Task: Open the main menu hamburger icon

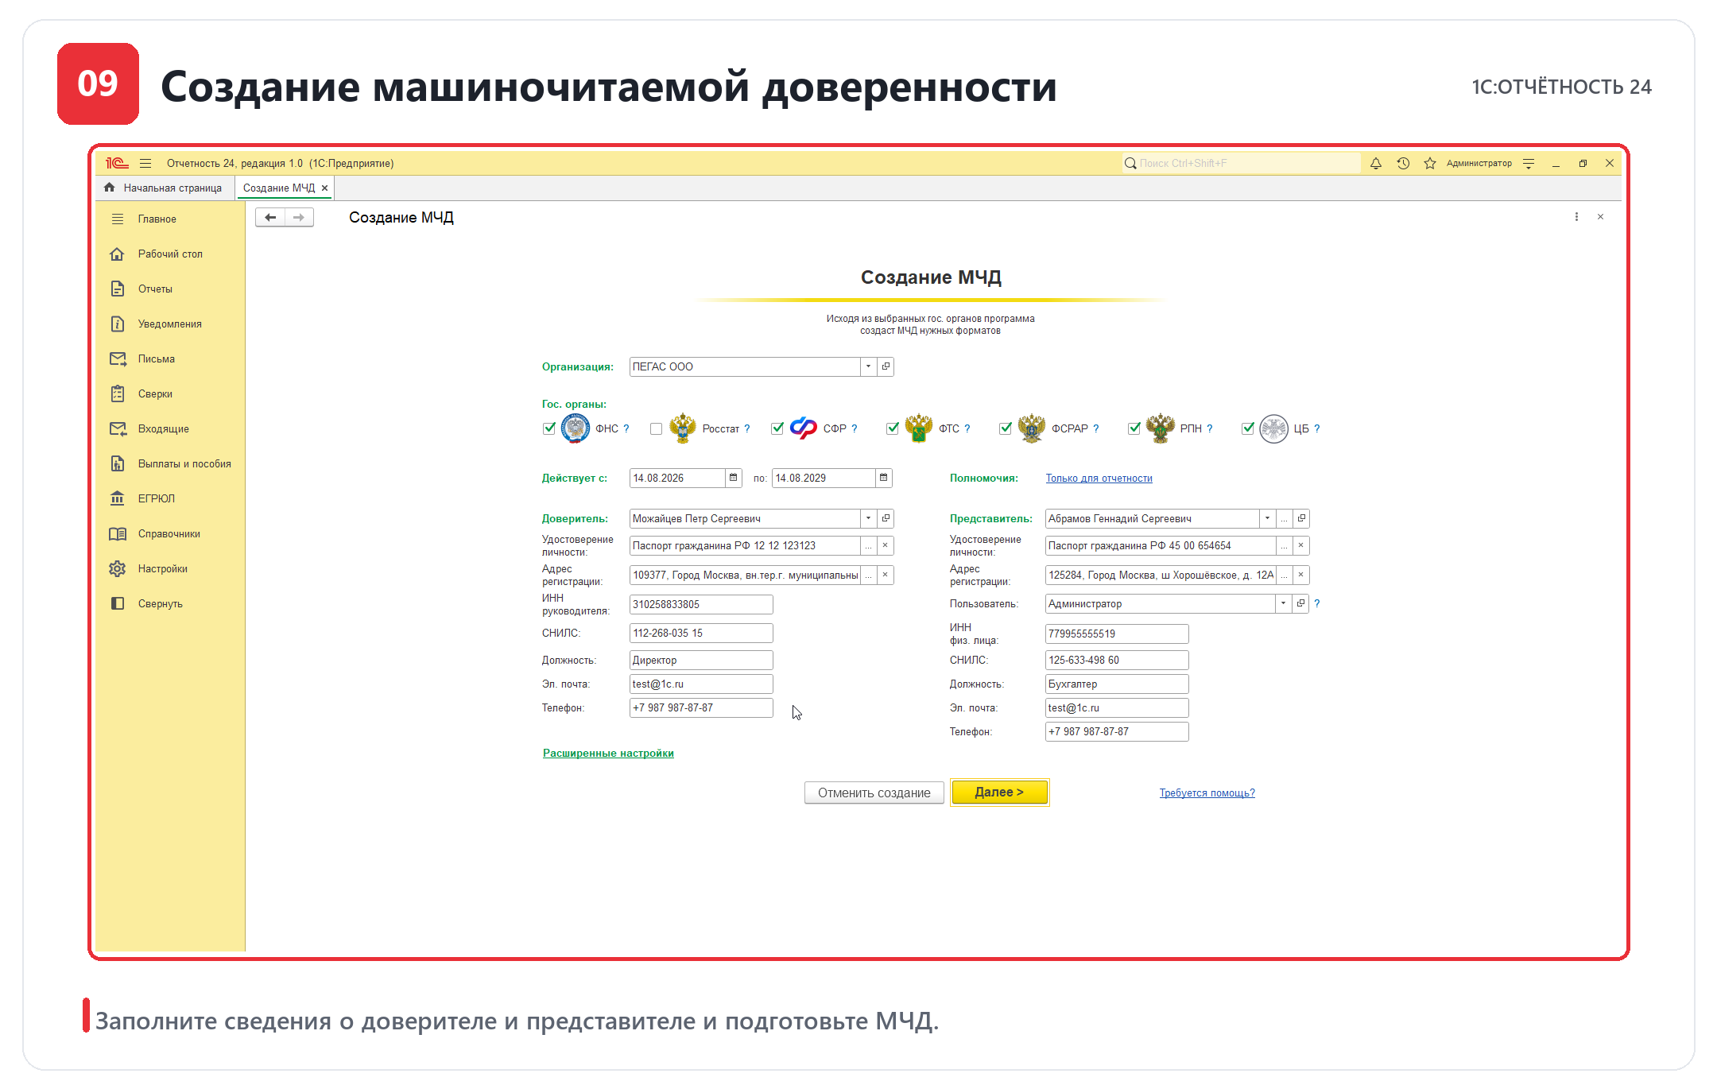Action: pos(145,163)
